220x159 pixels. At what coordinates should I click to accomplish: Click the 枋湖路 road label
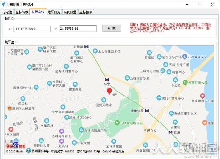(x=18, y=124)
